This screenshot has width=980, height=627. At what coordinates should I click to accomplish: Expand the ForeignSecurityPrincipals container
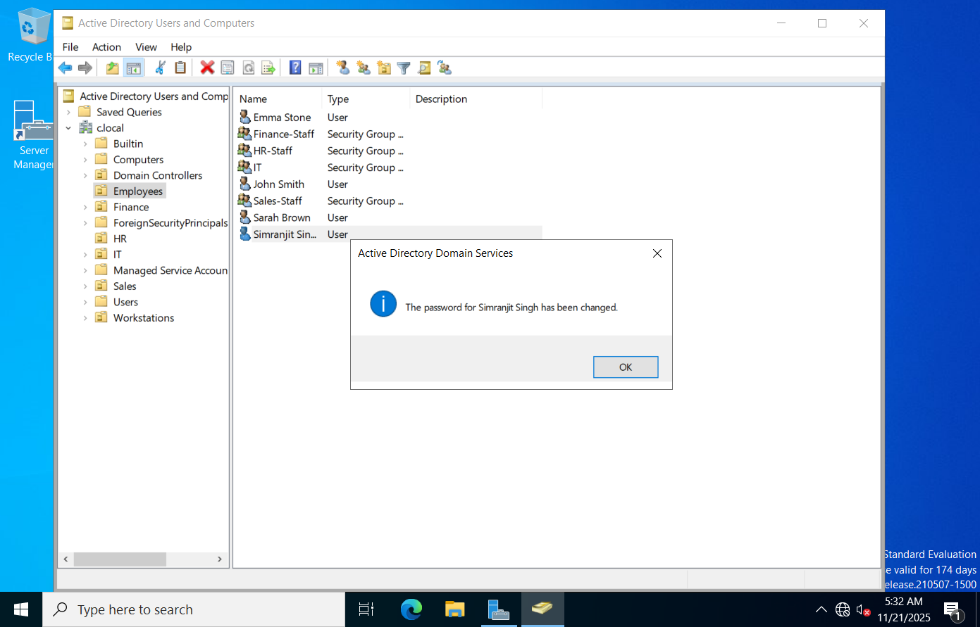pyautogui.click(x=85, y=223)
